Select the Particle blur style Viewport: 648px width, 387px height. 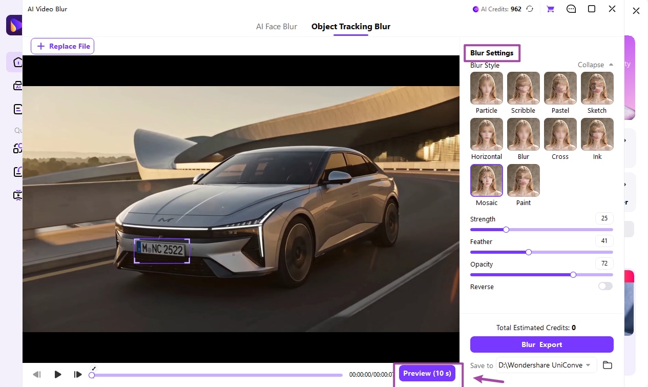point(487,88)
